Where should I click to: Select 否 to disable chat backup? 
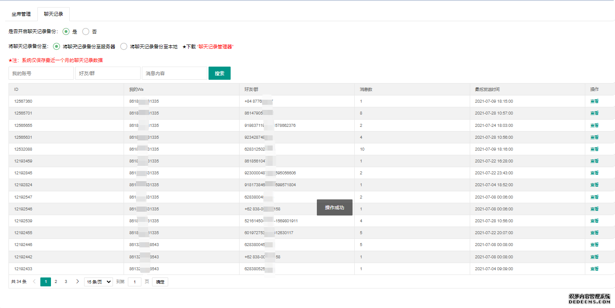point(86,31)
